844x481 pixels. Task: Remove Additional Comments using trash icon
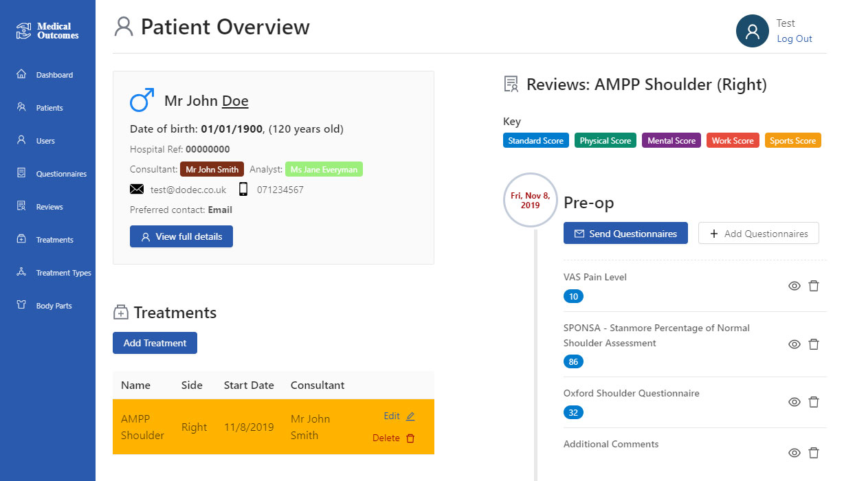[814, 453]
